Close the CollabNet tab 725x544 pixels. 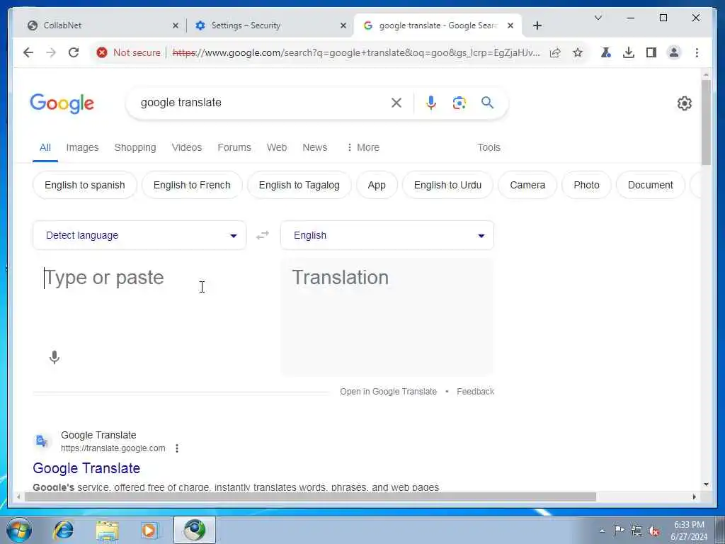click(176, 25)
